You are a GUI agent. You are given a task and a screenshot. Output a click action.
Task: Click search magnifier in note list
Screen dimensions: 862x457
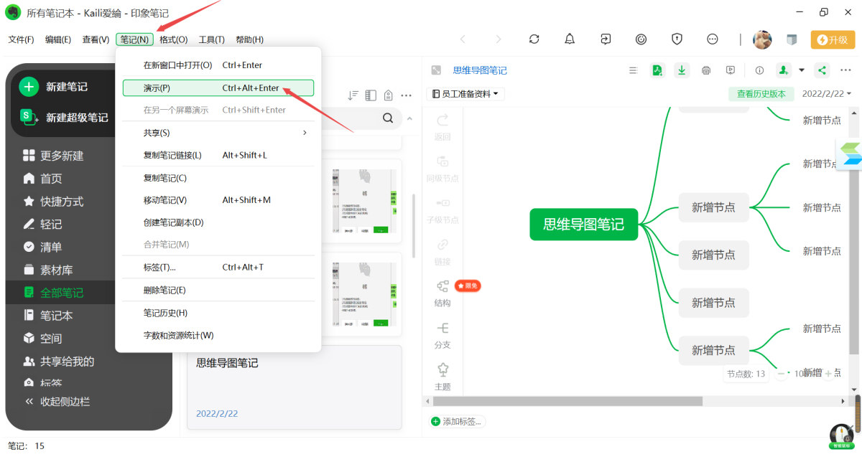tap(388, 118)
